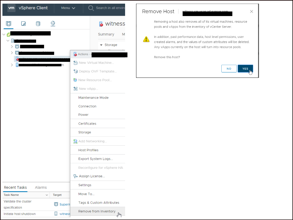Click the warning triangle in Remove Host dialog

[146, 39]
